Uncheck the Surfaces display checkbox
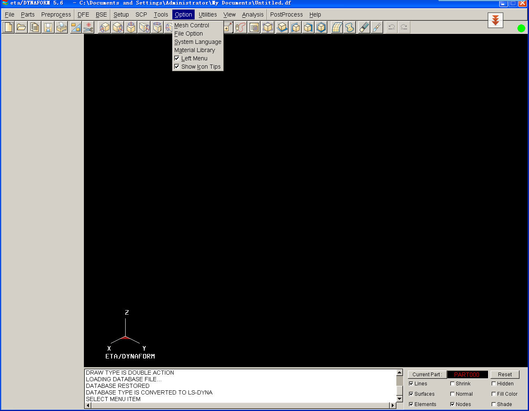The height and width of the screenshot is (411, 529). coord(411,394)
